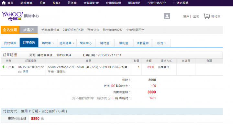The width and height of the screenshot is (233, 125).
Task: Click order date 2015/03/23 12:11
Action: [109, 55]
